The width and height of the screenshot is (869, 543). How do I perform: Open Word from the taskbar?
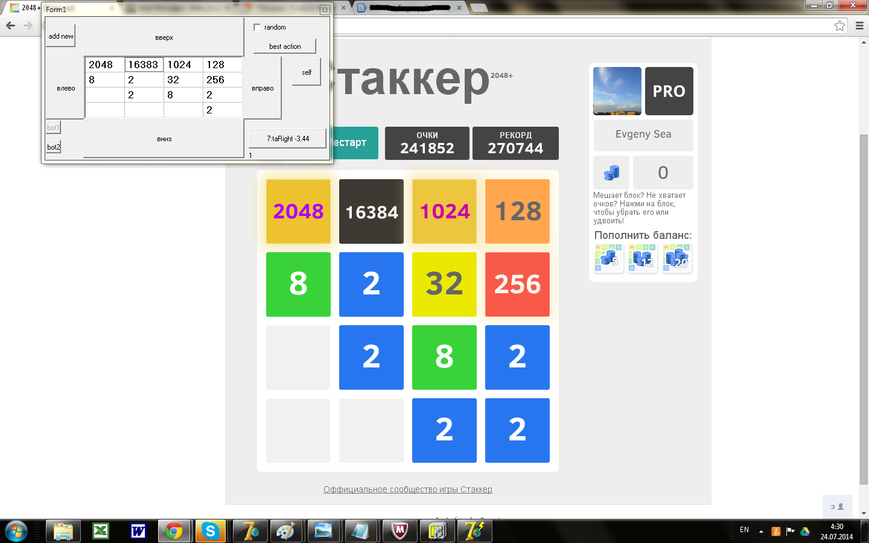click(138, 531)
